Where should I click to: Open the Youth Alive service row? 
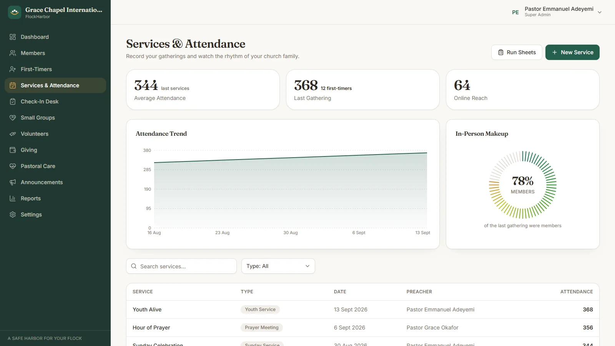click(x=363, y=309)
